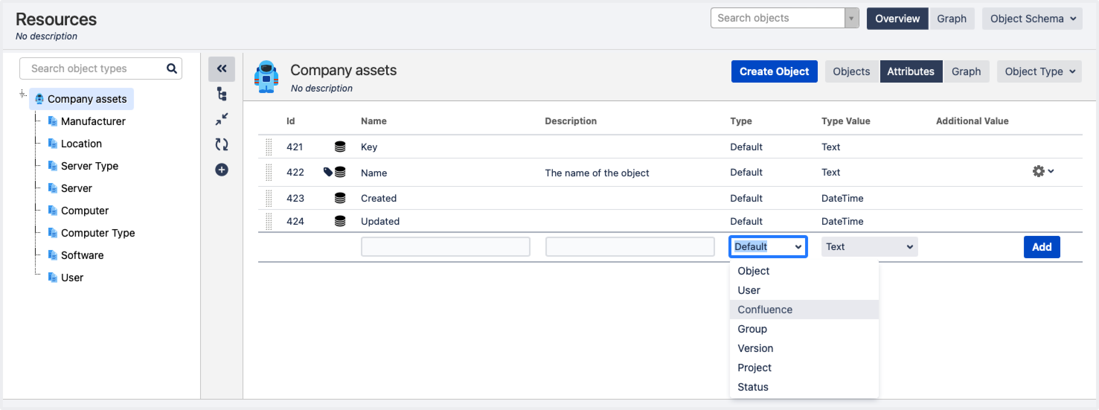Open the Object Type dropdown menu
Image resolution: width=1099 pixels, height=410 pixels.
coord(1039,72)
